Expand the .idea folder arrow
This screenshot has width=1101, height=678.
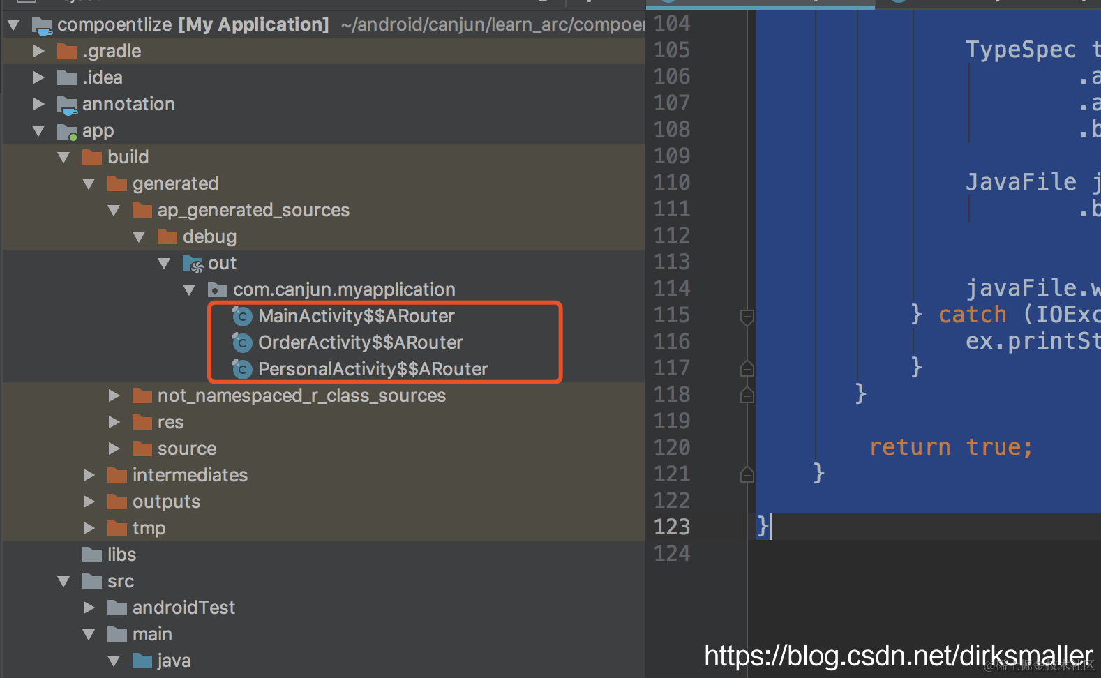tap(39, 77)
